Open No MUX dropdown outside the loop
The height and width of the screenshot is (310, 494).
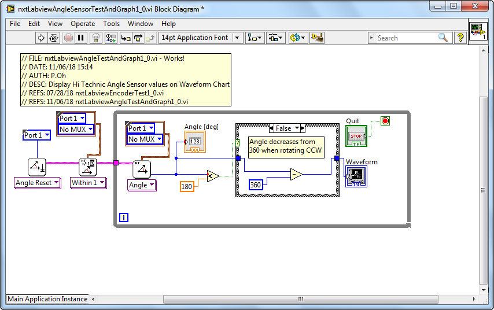[76, 129]
